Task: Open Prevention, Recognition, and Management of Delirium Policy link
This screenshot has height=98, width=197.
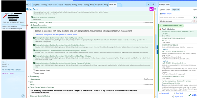Action: [56, 35]
